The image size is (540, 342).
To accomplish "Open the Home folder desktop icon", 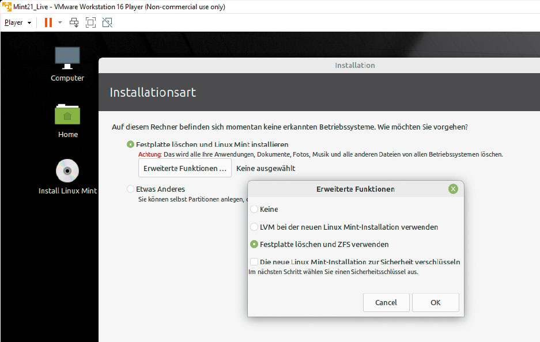I will (x=67, y=121).
